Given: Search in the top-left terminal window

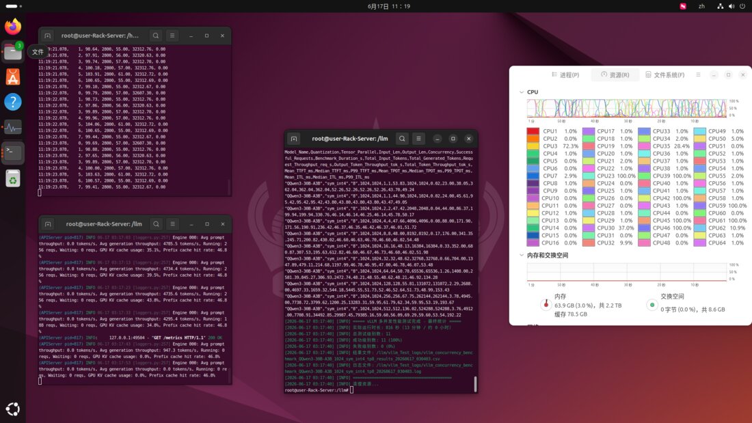Looking at the screenshot, I should pyautogui.click(x=156, y=36).
